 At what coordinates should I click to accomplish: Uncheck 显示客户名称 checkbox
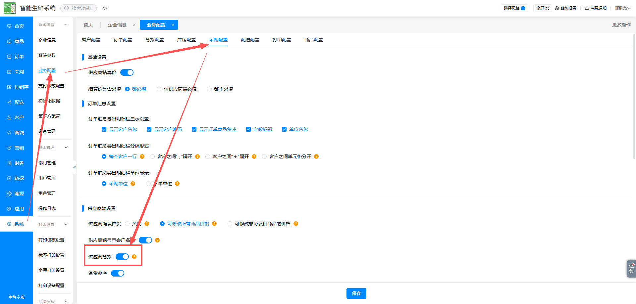point(104,129)
